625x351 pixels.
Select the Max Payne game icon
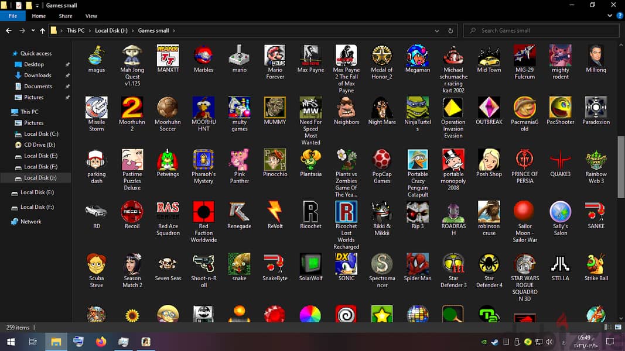click(x=310, y=56)
